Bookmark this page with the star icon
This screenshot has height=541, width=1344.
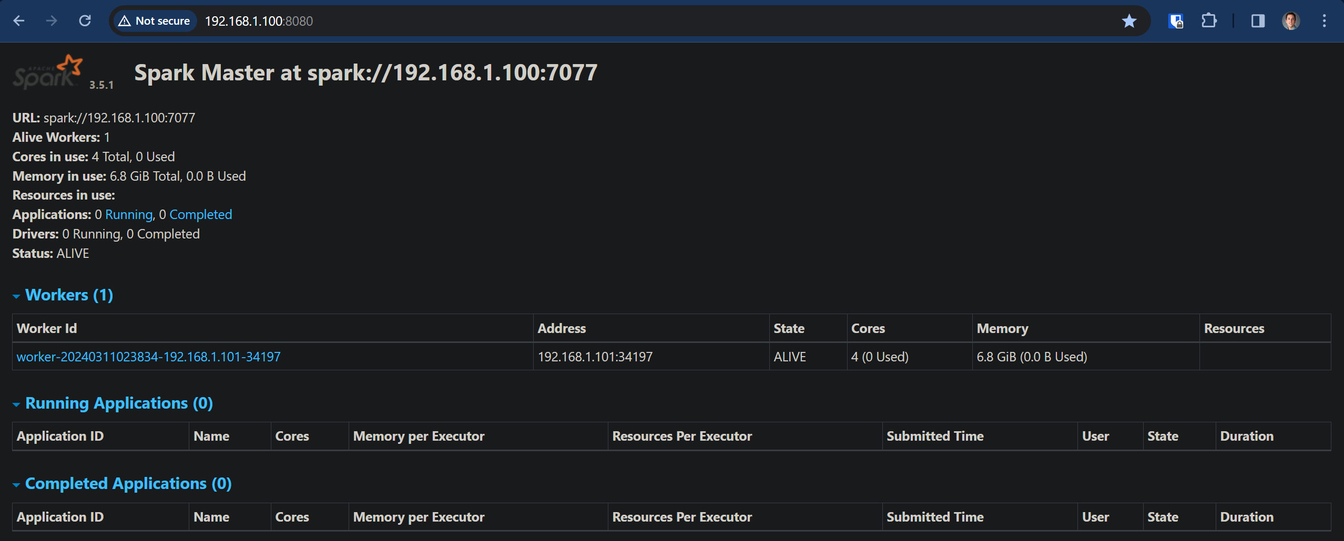pyautogui.click(x=1129, y=21)
